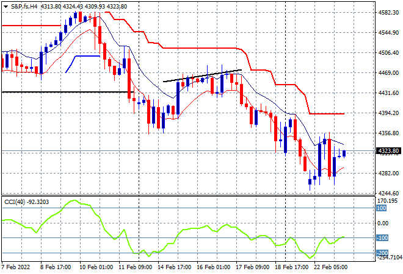Click the 14 Feb 17:00 time label

174,267
